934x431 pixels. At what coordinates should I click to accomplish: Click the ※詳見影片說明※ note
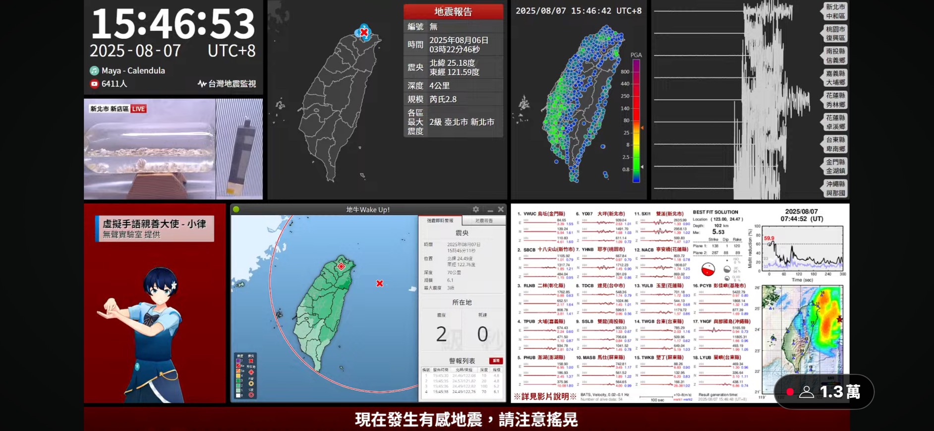pyautogui.click(x=545, y=396)
